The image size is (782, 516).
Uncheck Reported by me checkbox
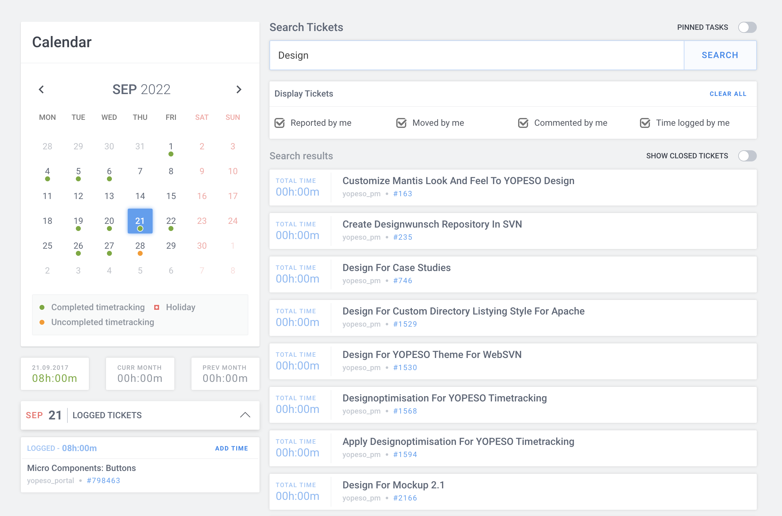coord(280,123)
